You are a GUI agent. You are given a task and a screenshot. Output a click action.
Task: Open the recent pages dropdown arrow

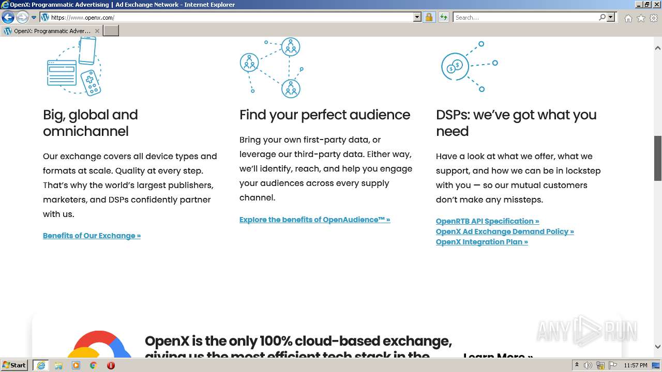coord(34,18)
